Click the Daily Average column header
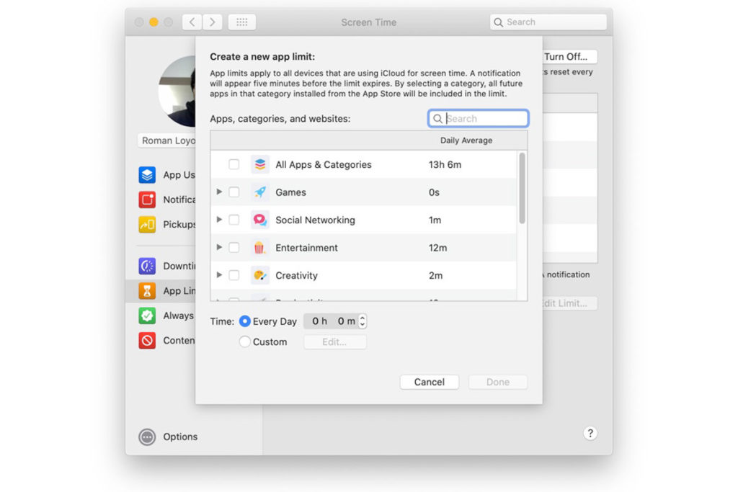 466,140
